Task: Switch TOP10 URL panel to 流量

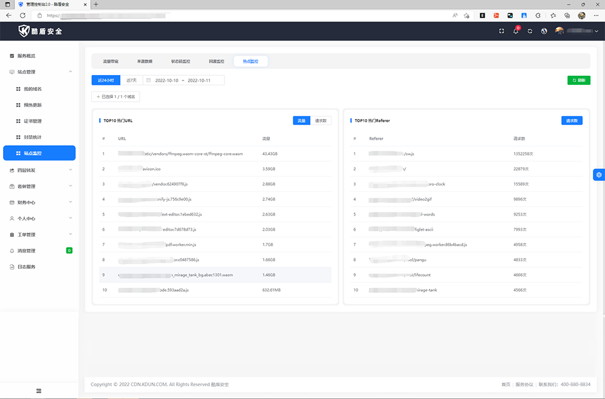Action: click(302, 120)
